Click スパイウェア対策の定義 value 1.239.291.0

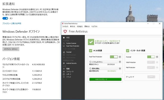37,79
